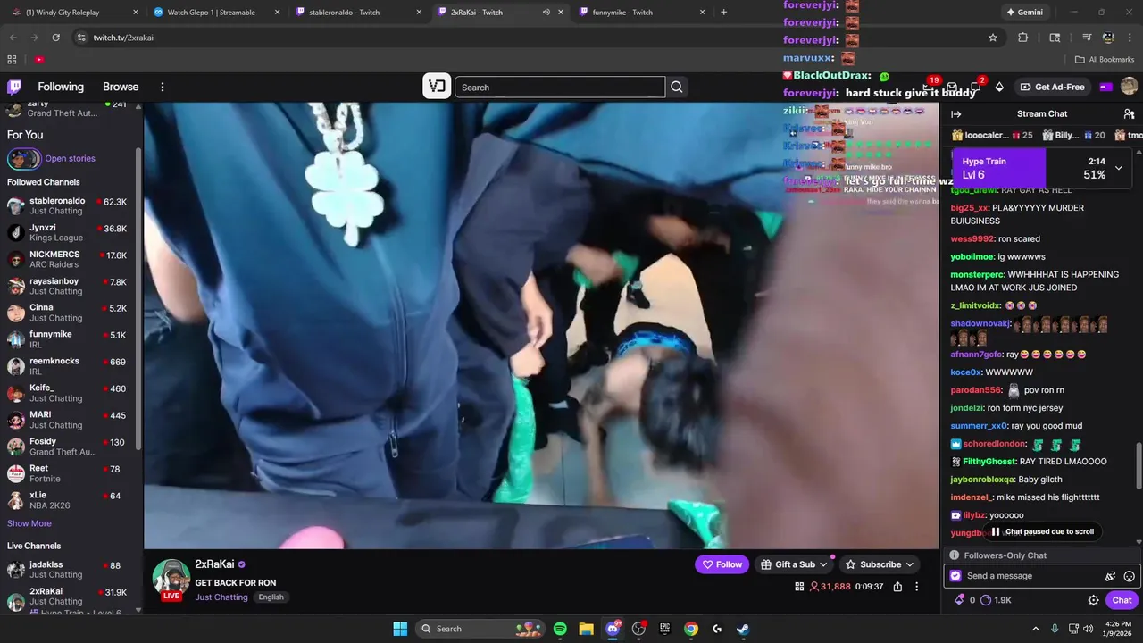Switch to stableronaldo Twitch tab
1143x643 pixels.
(x=357, y=13)
